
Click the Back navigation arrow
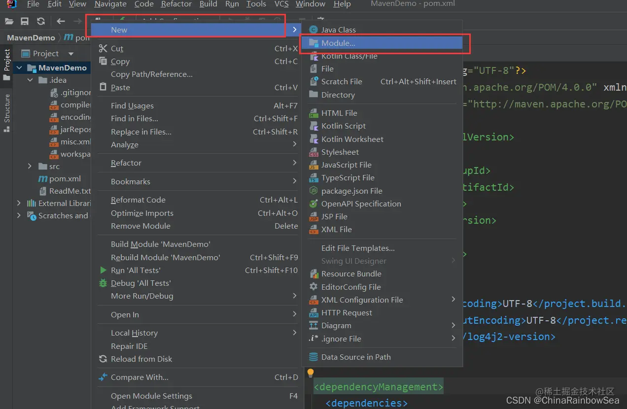click(x=61, y=21)
